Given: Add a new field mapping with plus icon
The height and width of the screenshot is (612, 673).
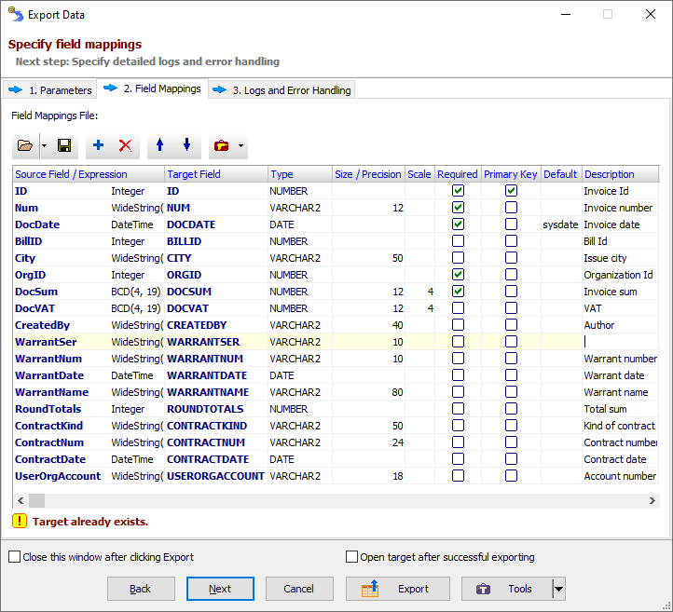Looking at the screenshot, I should point(99,146).
